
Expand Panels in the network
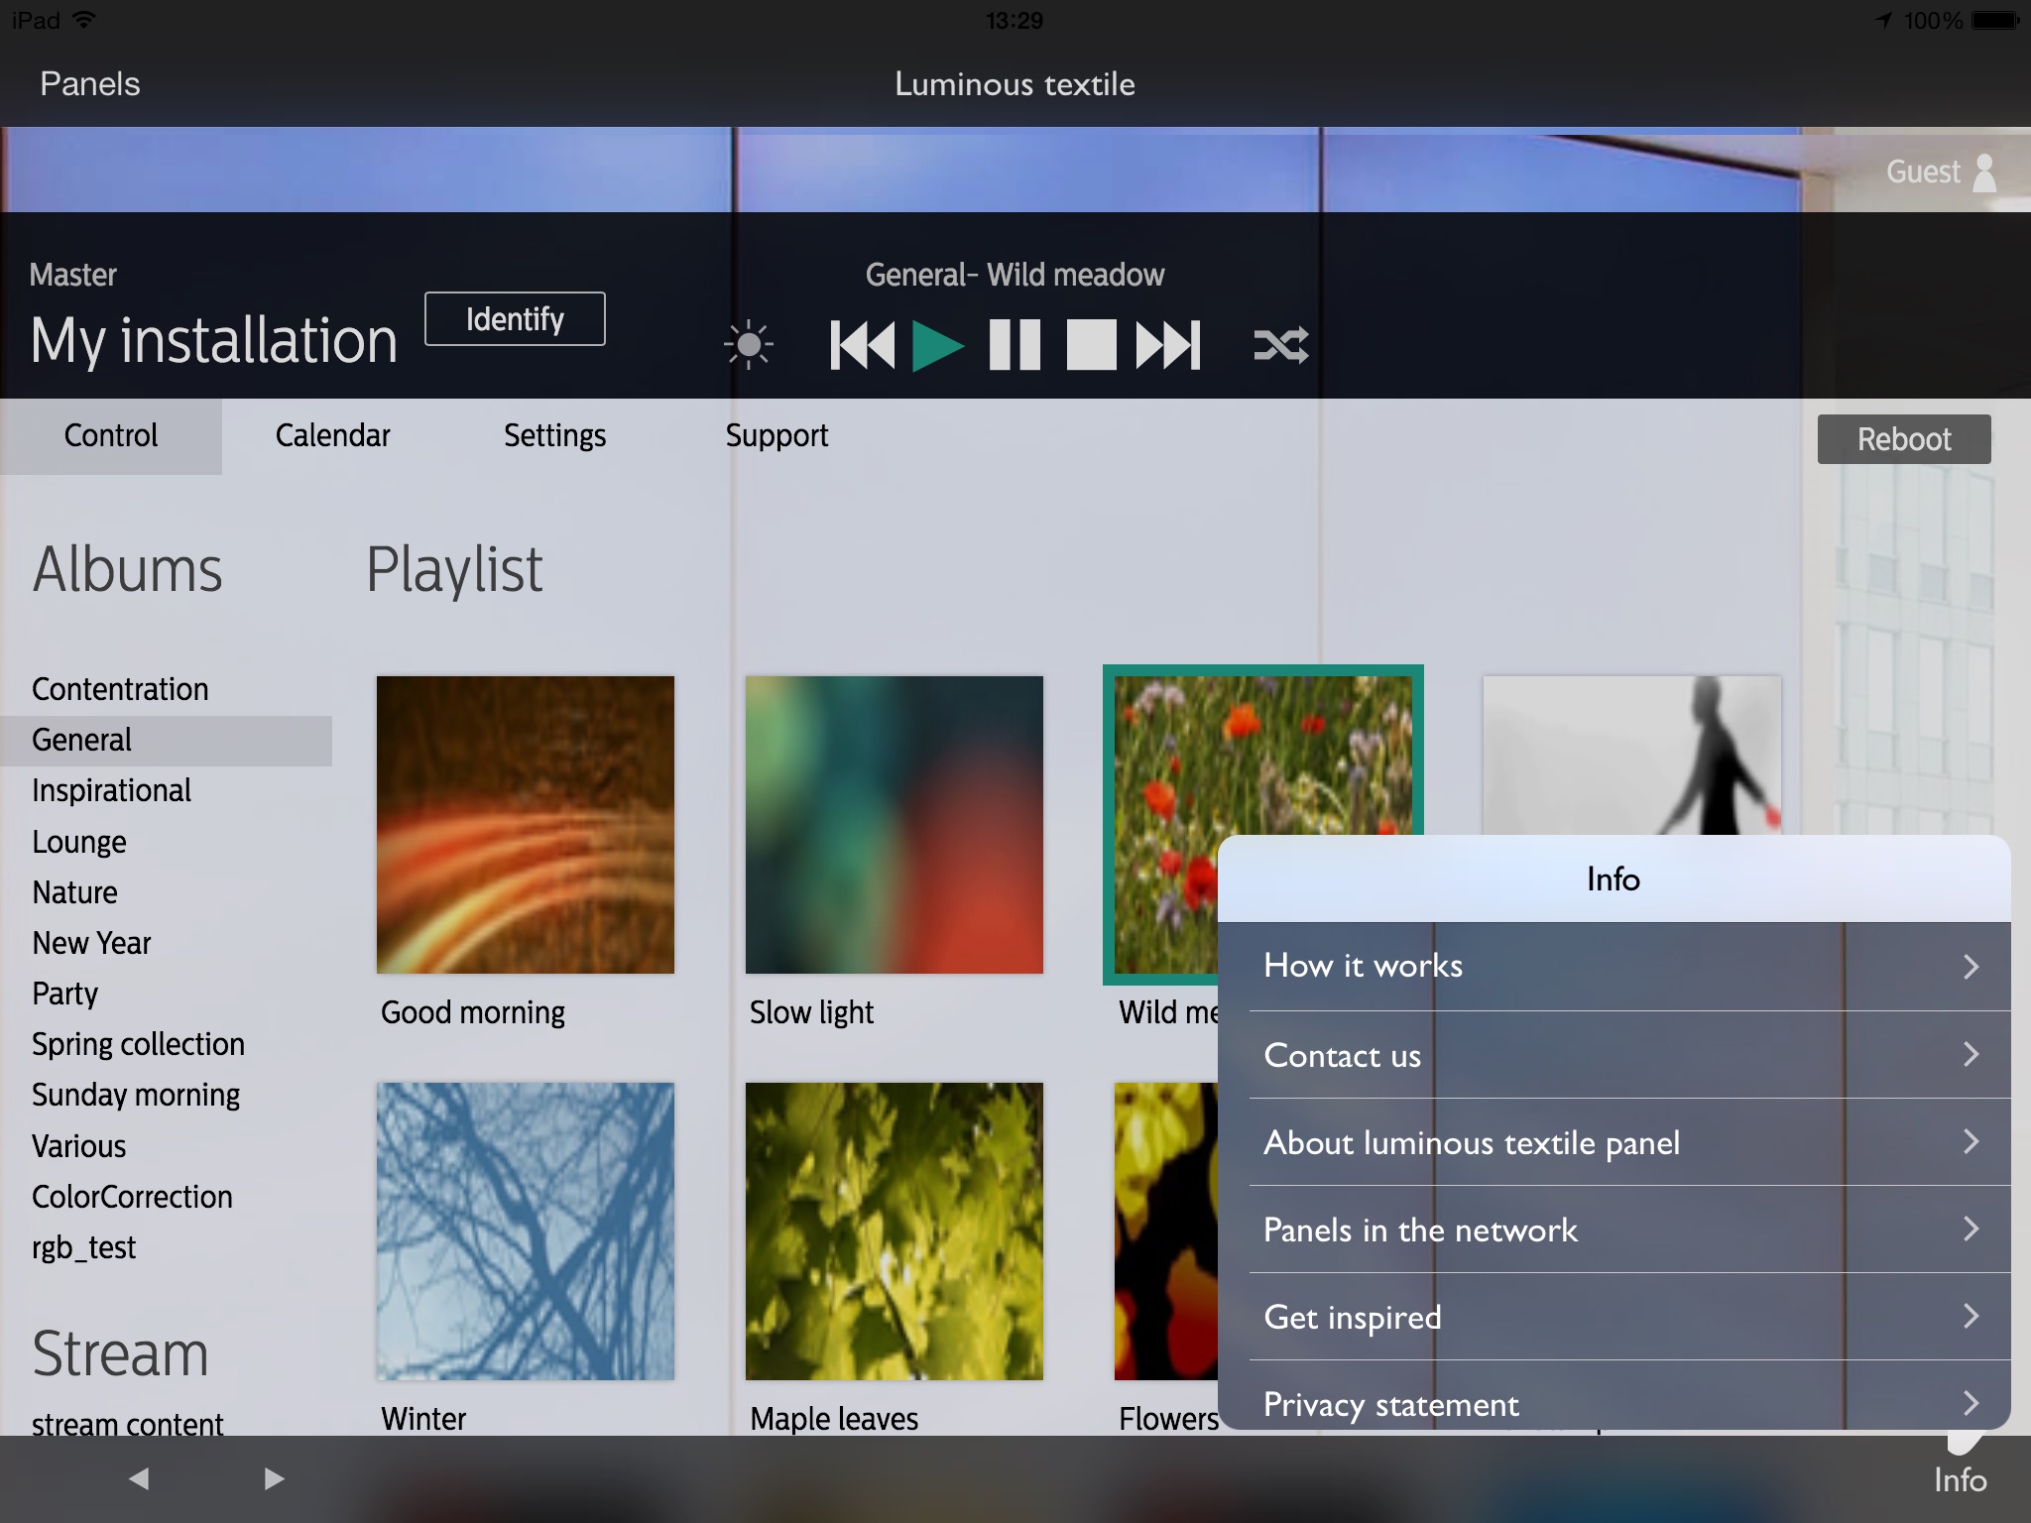tap(1613, 1230)
